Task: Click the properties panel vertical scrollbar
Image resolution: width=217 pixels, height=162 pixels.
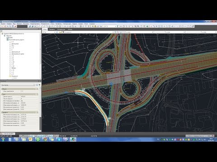Action: click(x=40, y=108)
